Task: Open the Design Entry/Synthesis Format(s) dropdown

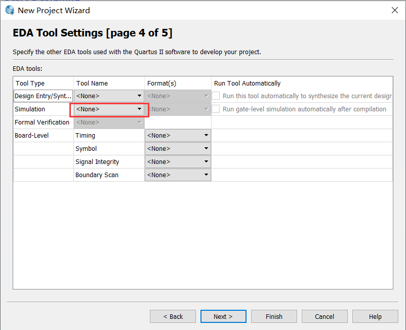Action: [x=178, y=96]
